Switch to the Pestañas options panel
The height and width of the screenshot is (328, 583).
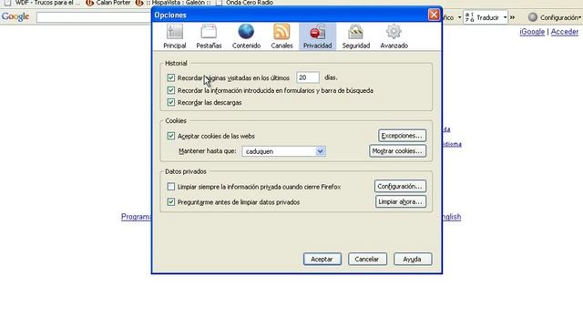point(209,36)
